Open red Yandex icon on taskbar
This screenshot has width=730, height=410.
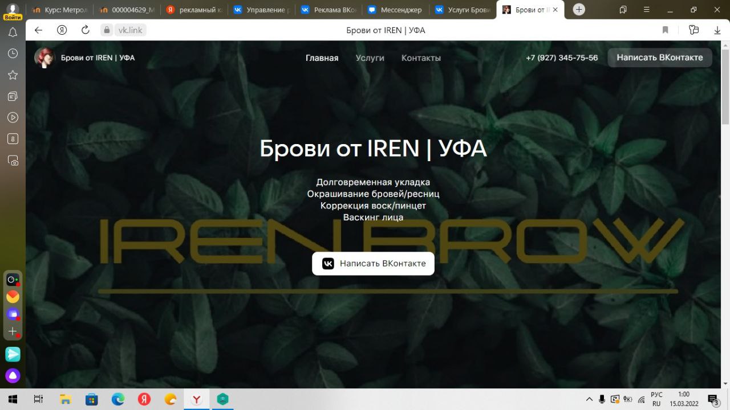(x=144, y=400)
